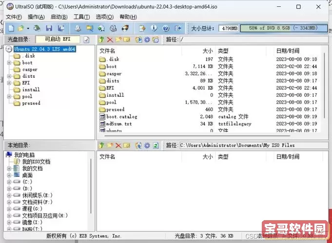
Task: Click the last icon in ISO pane toolbar
Action: (156, 39)
